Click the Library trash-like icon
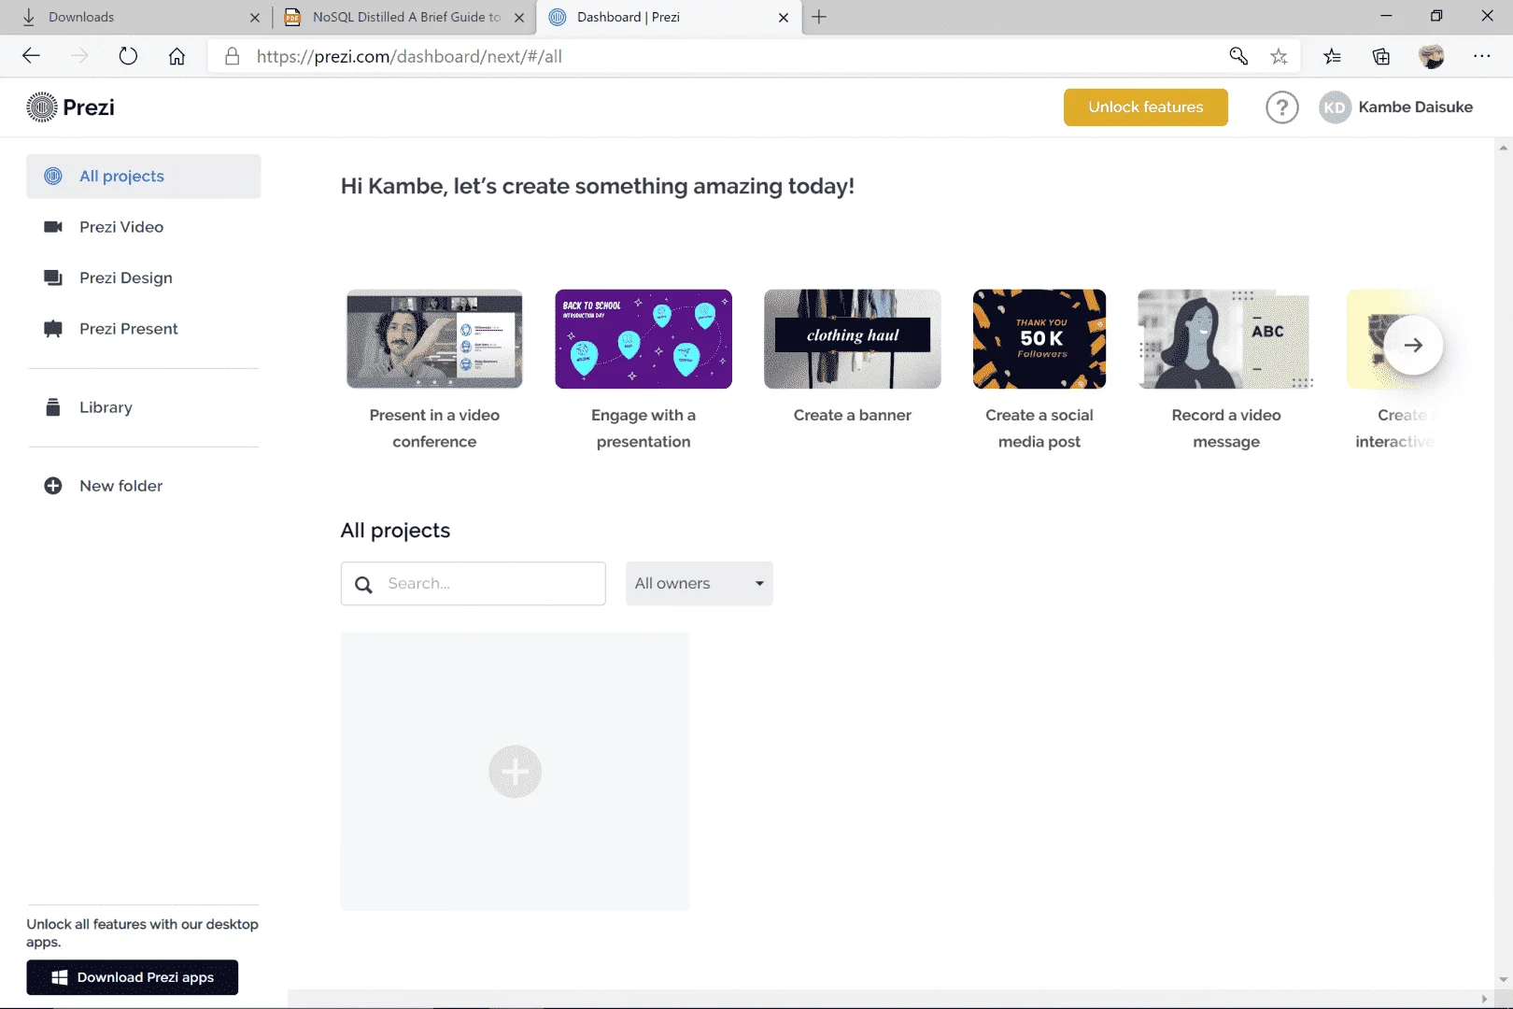This screenshot has height=1009, width=1513. (53, 407)
